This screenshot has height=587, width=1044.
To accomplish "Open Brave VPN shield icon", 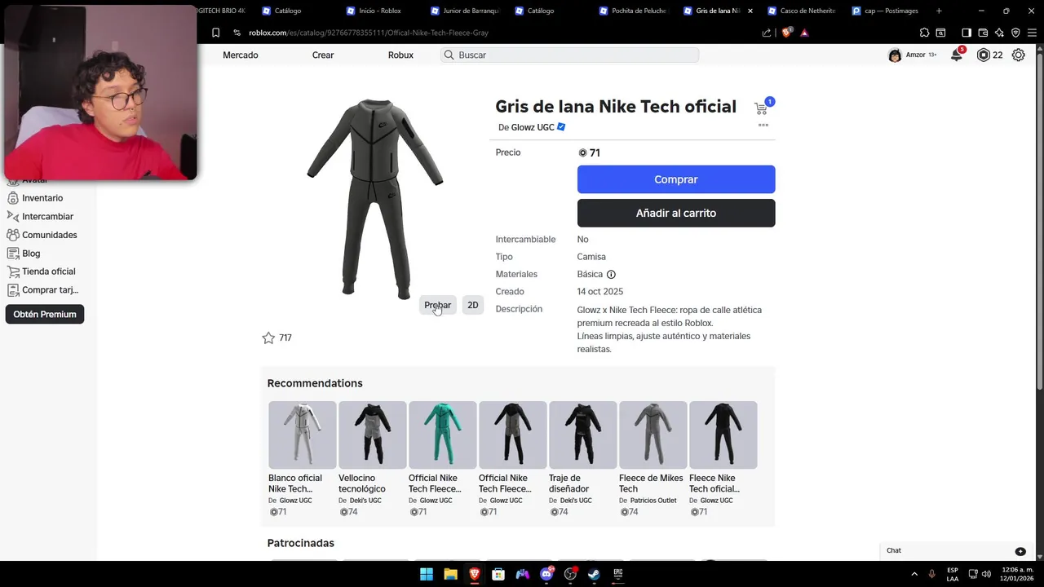I will tap(1015, 33).
